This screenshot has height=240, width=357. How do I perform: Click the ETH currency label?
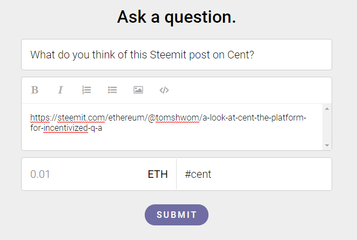click(158, 175)
